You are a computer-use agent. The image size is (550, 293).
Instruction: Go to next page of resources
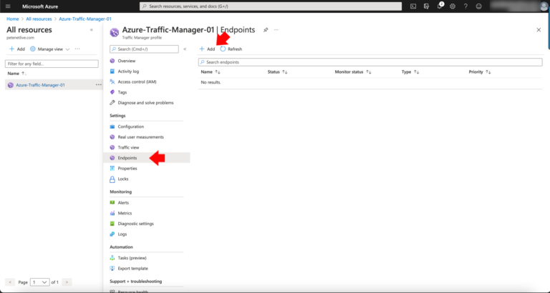(67, 282)
